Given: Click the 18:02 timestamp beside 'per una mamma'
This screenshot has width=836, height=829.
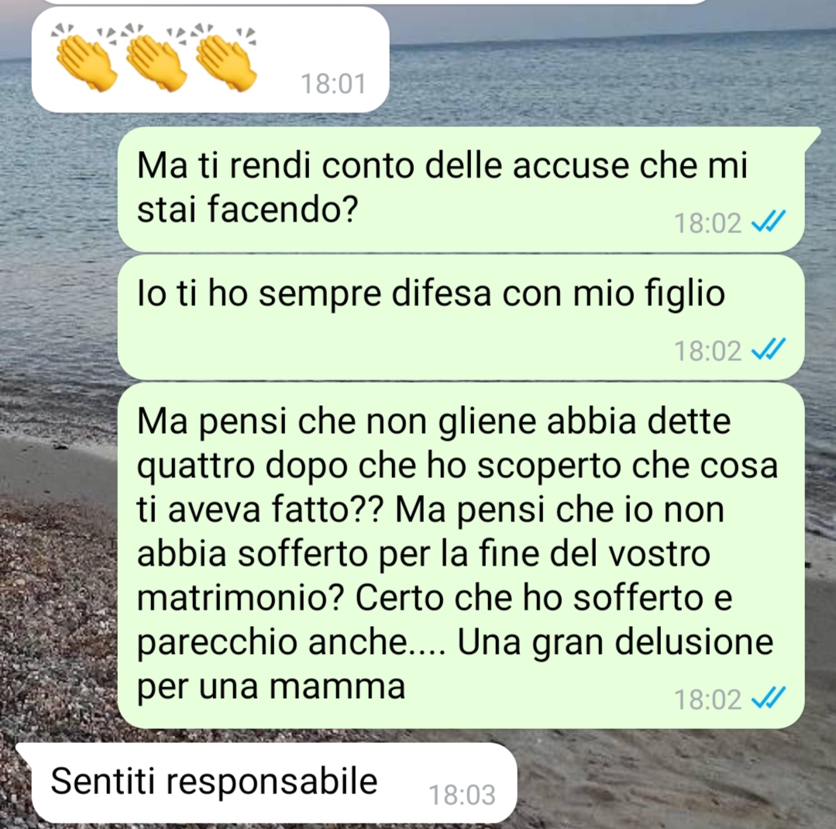Looking at the screenshot, I should [x=707, y=700].
